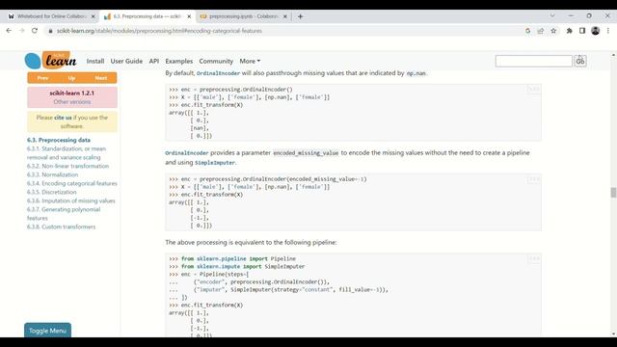Switch to the 6.3 Preprocessing data tab
Image resolution: width=617 pixels, height=347 pixels.
(148, 16)
